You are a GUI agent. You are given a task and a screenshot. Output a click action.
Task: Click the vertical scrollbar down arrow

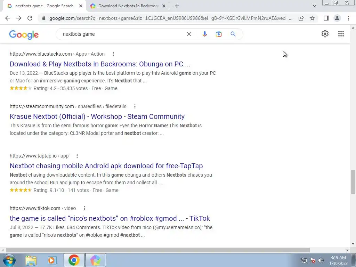353,244
